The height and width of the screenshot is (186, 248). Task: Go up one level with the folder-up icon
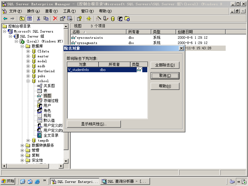pos(22,19)
